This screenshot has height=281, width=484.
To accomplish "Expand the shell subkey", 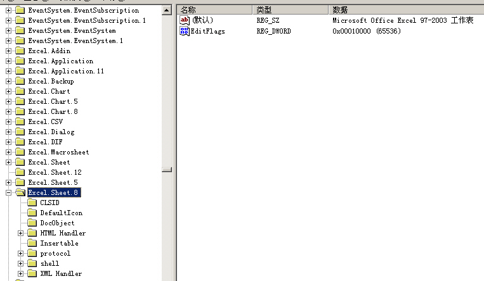I will (x=21, y=263).
